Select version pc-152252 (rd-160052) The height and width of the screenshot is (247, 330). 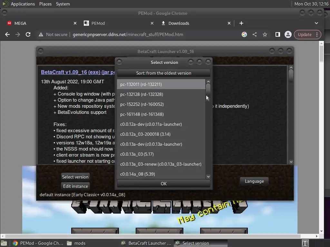(161, 104)
